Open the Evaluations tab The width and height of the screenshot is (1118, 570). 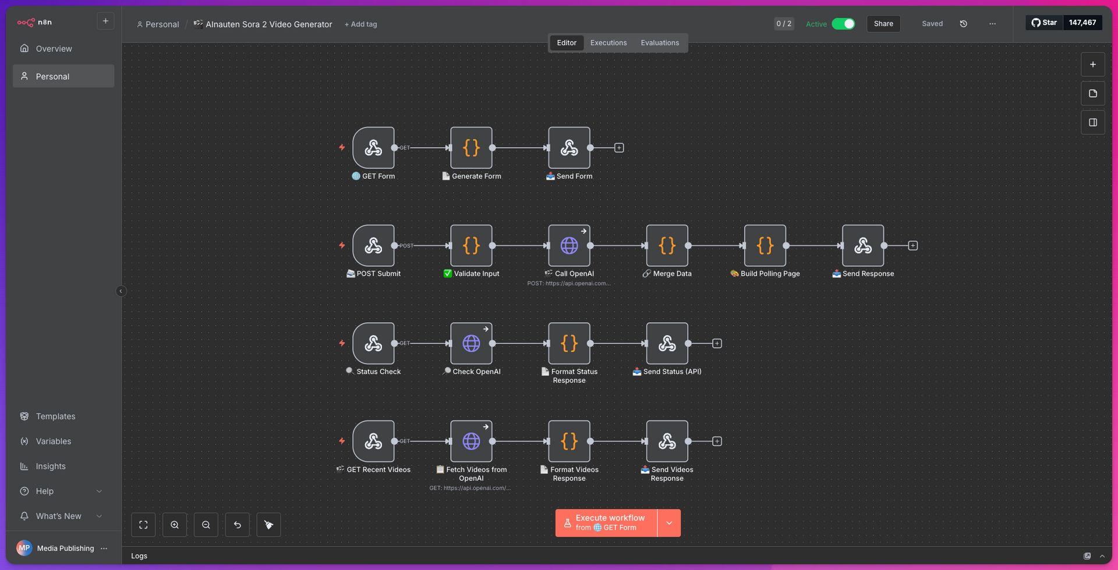[x=660, y=43]
